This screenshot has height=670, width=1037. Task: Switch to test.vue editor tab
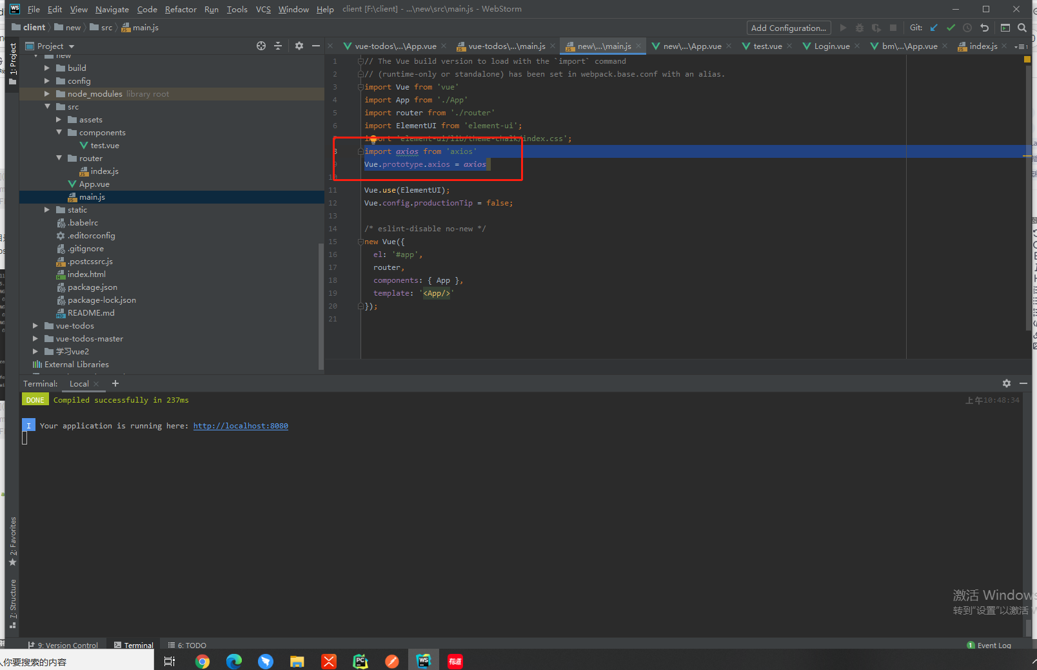(767, 46)
